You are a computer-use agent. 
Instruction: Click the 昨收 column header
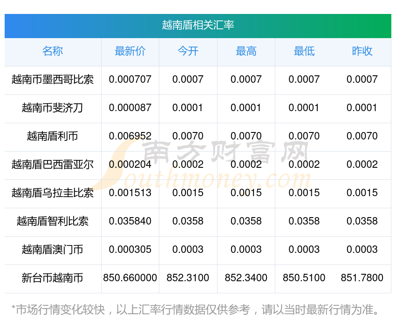(362, 51)
